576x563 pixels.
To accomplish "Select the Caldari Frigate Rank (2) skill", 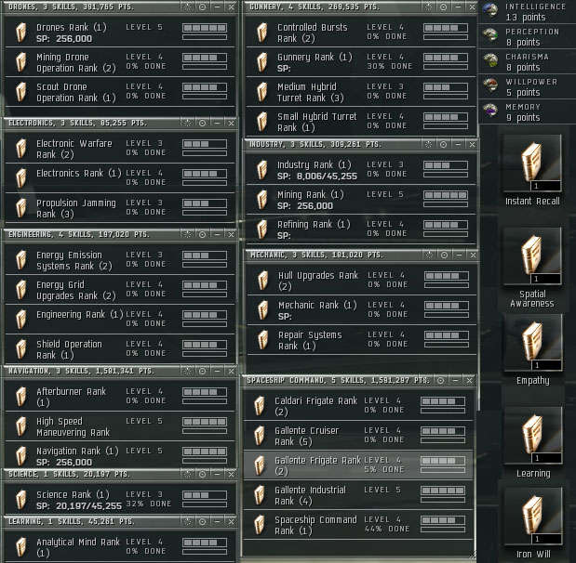I will point(358,406).
